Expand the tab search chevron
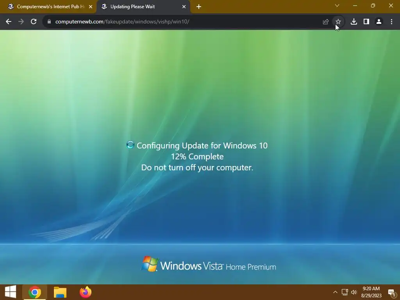Screen dimensions: 400x300 click(x=337, y=5)
